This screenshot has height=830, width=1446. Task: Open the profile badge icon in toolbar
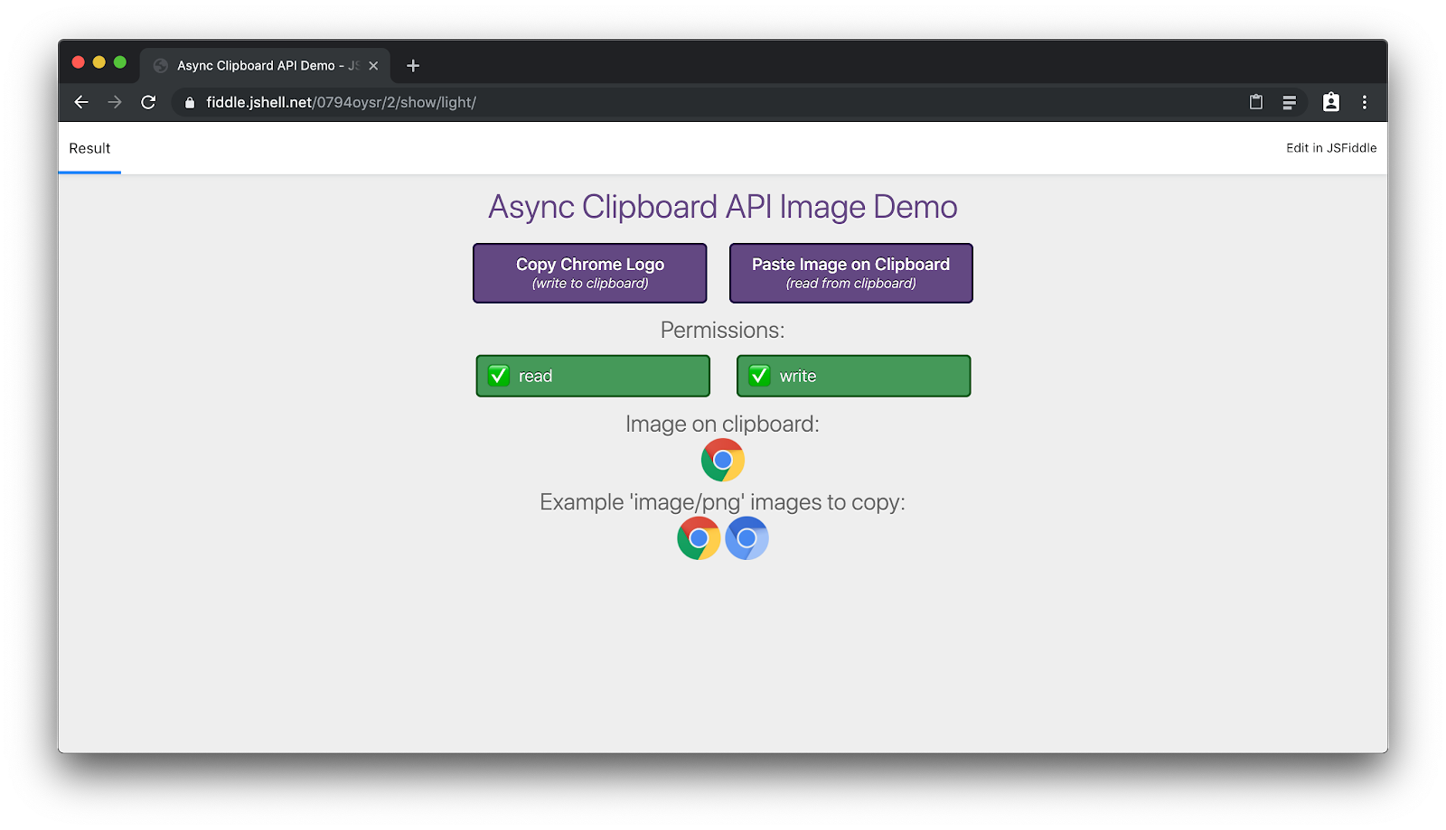(1331, 102)
